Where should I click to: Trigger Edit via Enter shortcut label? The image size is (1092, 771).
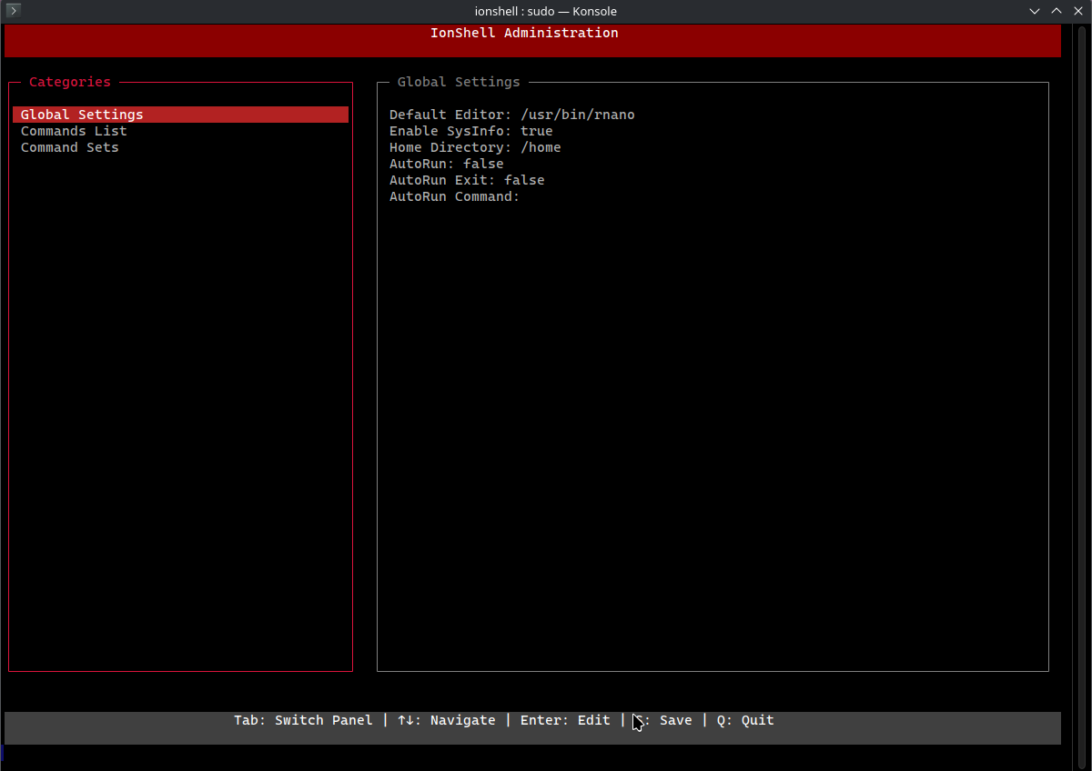(565, 719)
